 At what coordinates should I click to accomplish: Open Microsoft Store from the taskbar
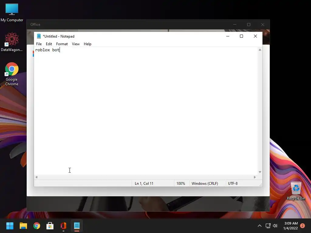pyautogui.click(x=50, y=226)
